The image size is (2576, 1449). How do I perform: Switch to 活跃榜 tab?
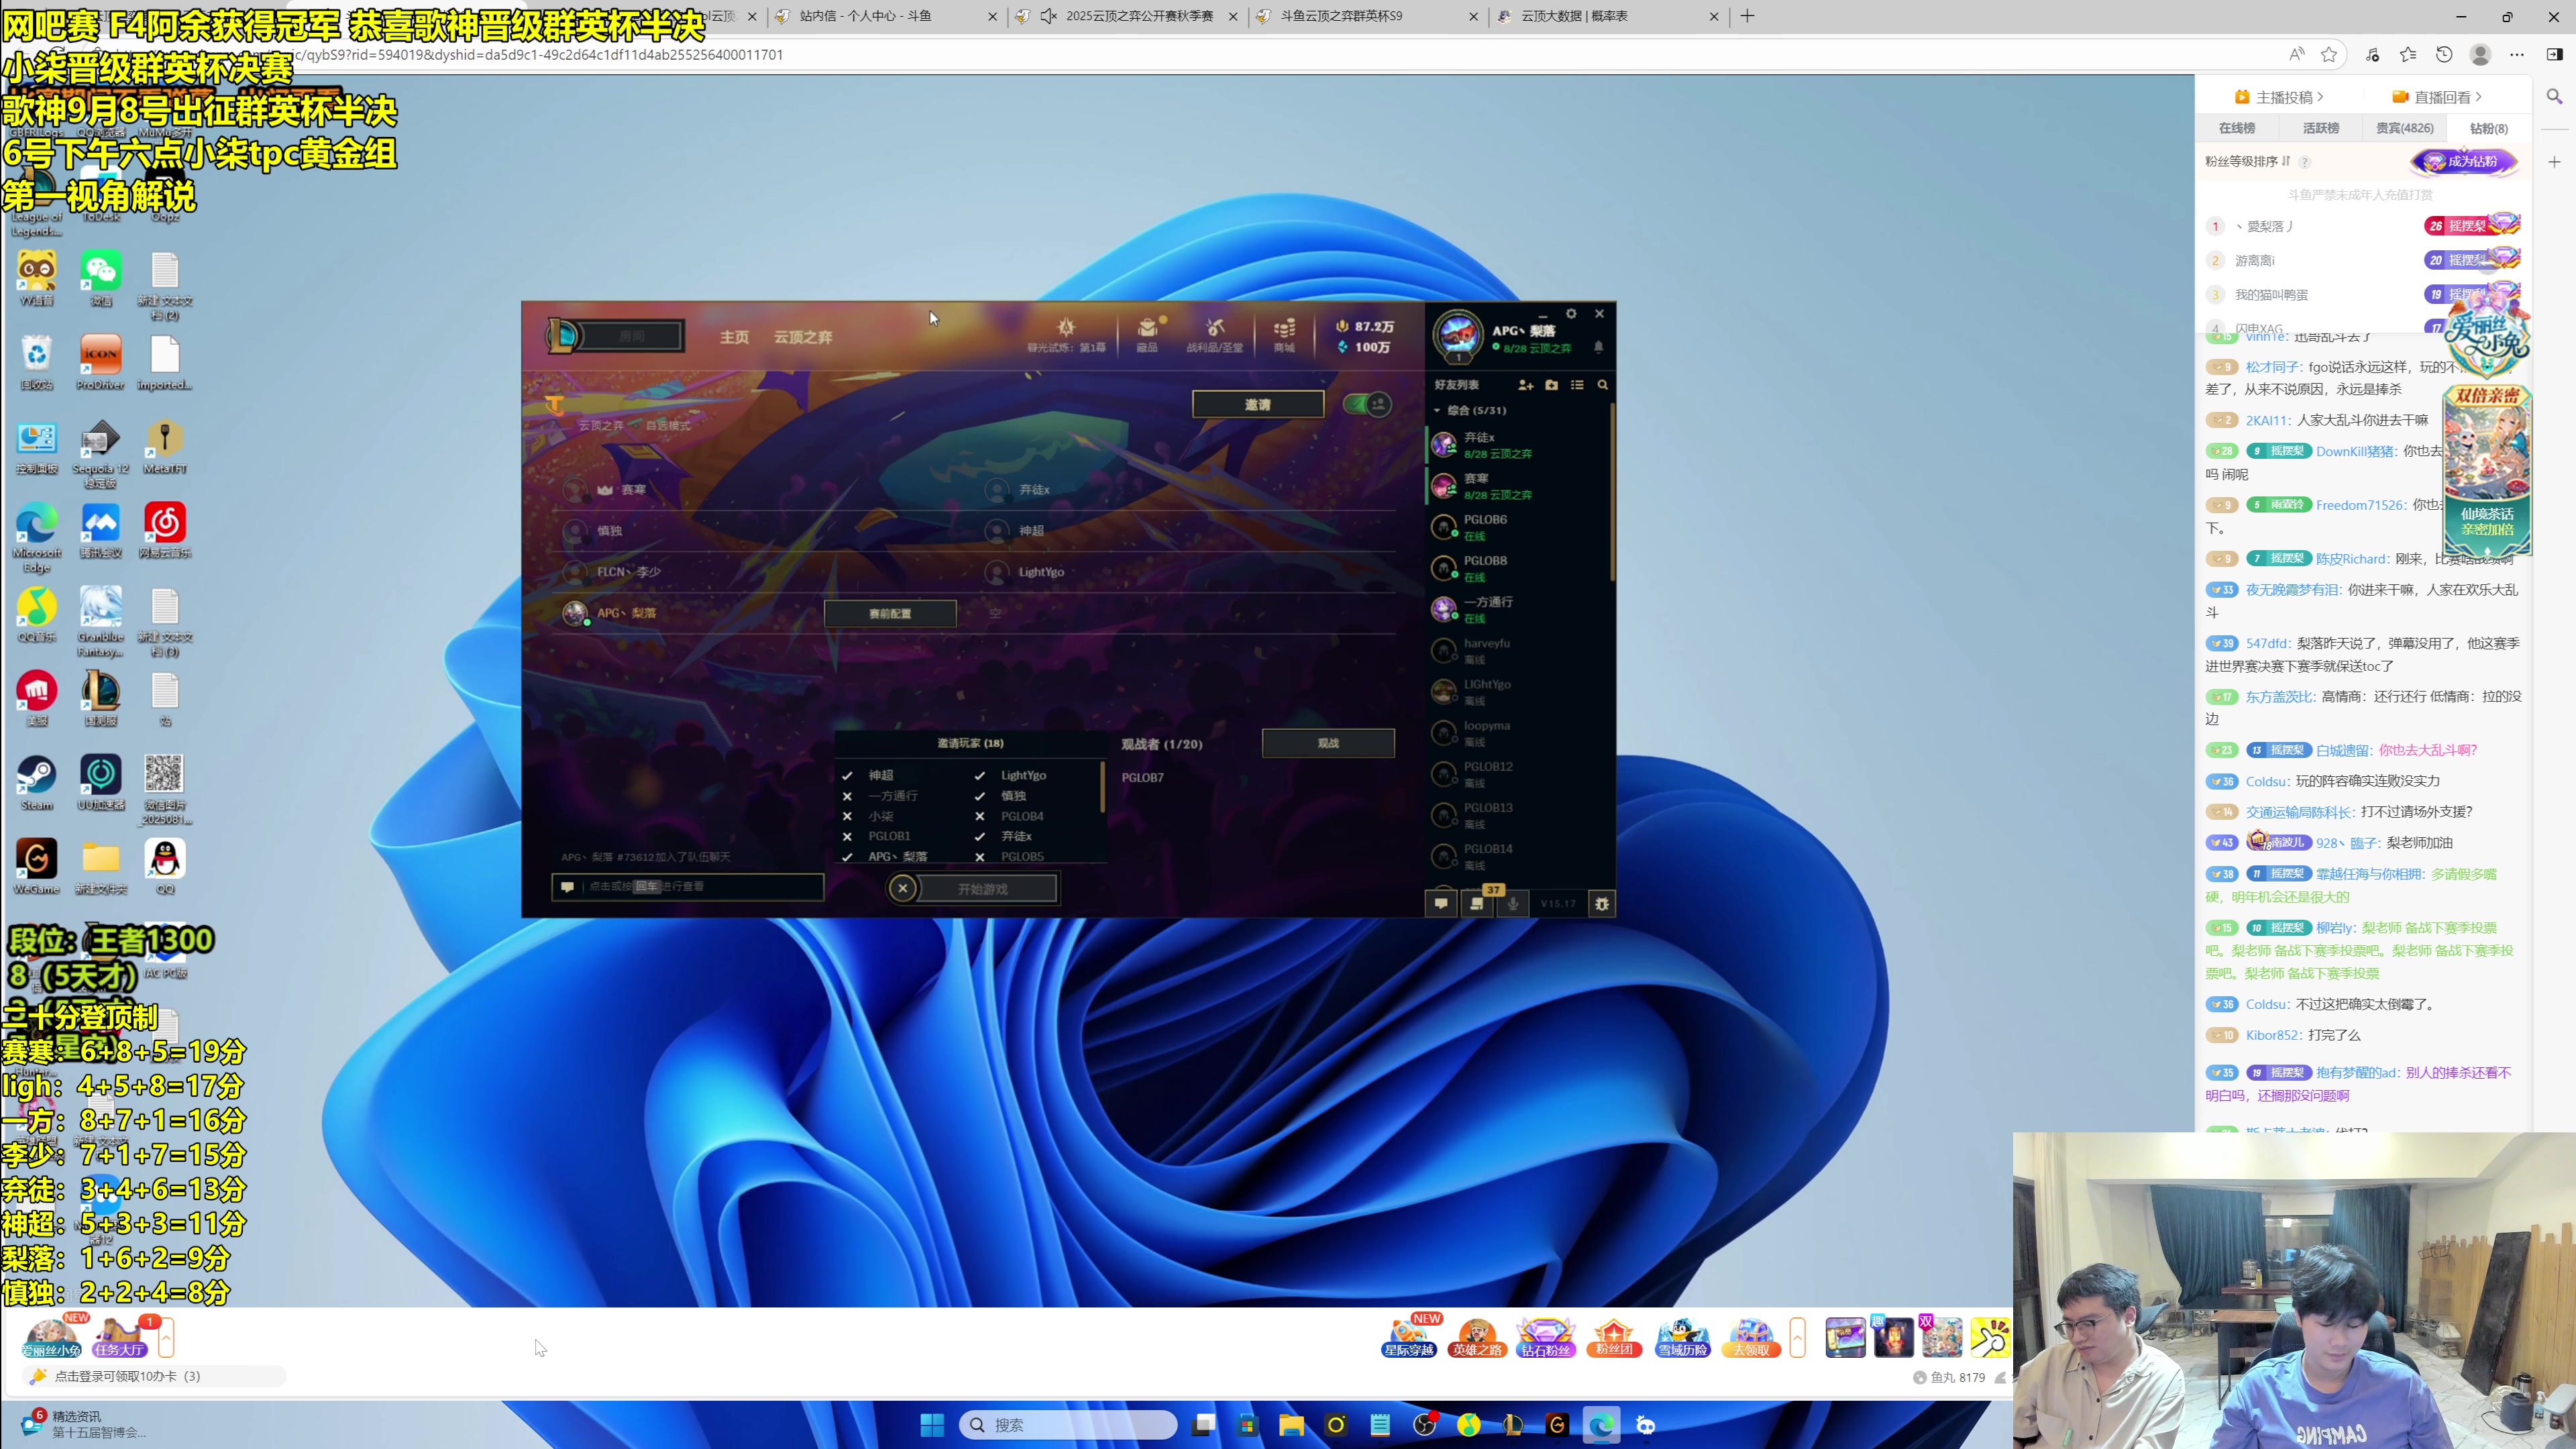(x=2321, y=128)
